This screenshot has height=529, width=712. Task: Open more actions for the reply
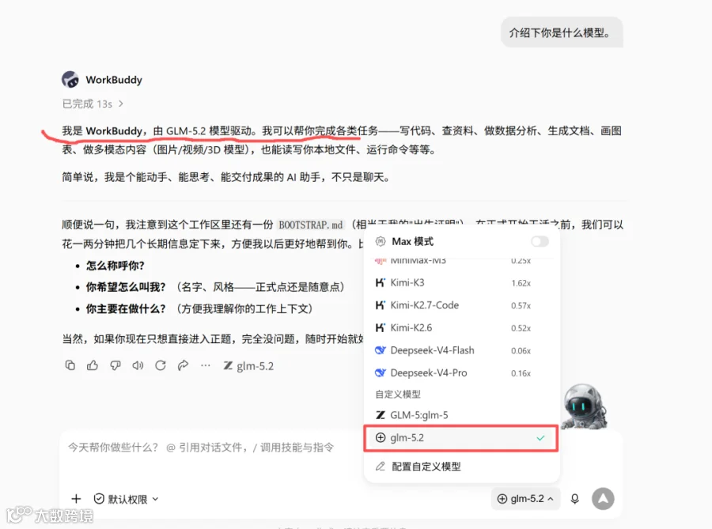[x=206, y=365]
